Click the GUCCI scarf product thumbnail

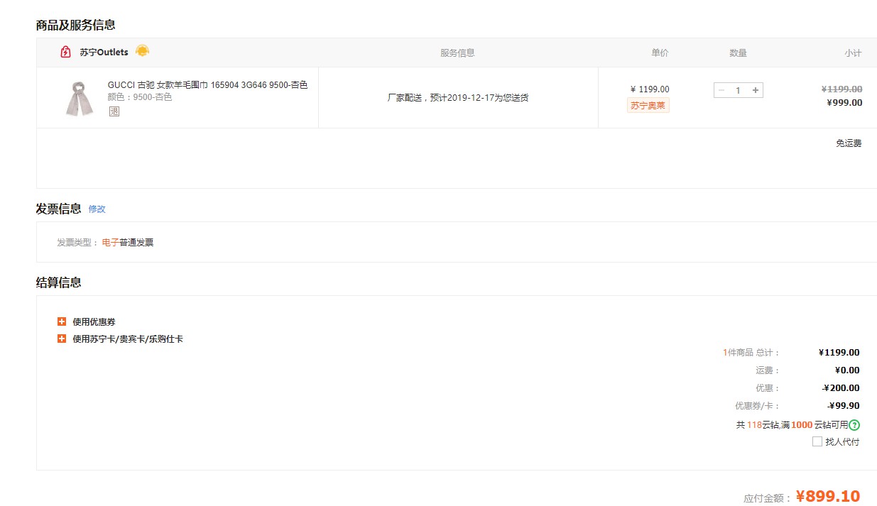click(80, 98)
